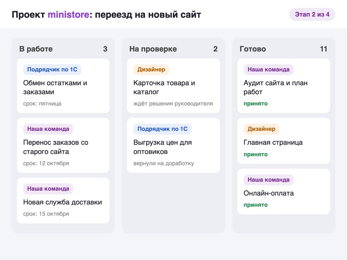
Task: Click the 'Готово' column header
Action: pyautogui.click(x=253, y=49)
